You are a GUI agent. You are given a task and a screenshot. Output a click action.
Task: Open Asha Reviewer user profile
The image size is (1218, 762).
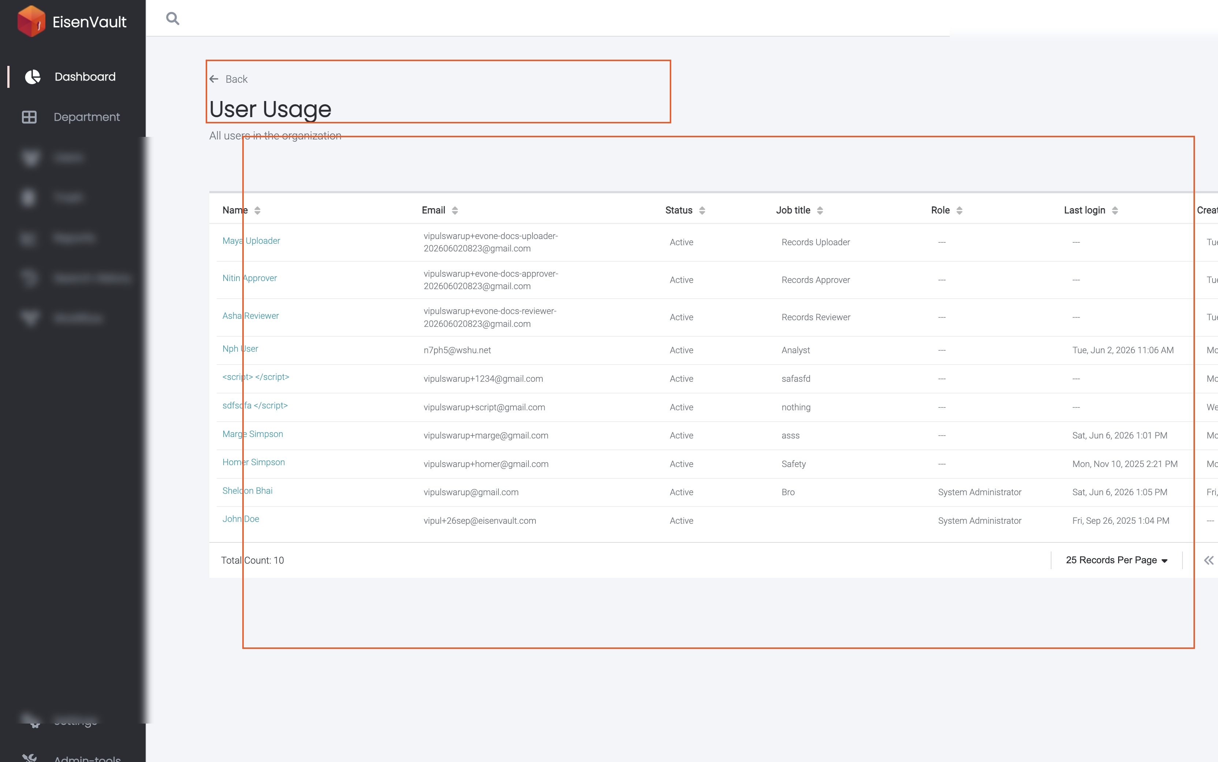click(250, 316)
